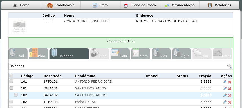Edit unit 1PTO103 with pencil icon
Image resolution: width=242 pixels, height=108 pixels.
click(x=225, y=102)
